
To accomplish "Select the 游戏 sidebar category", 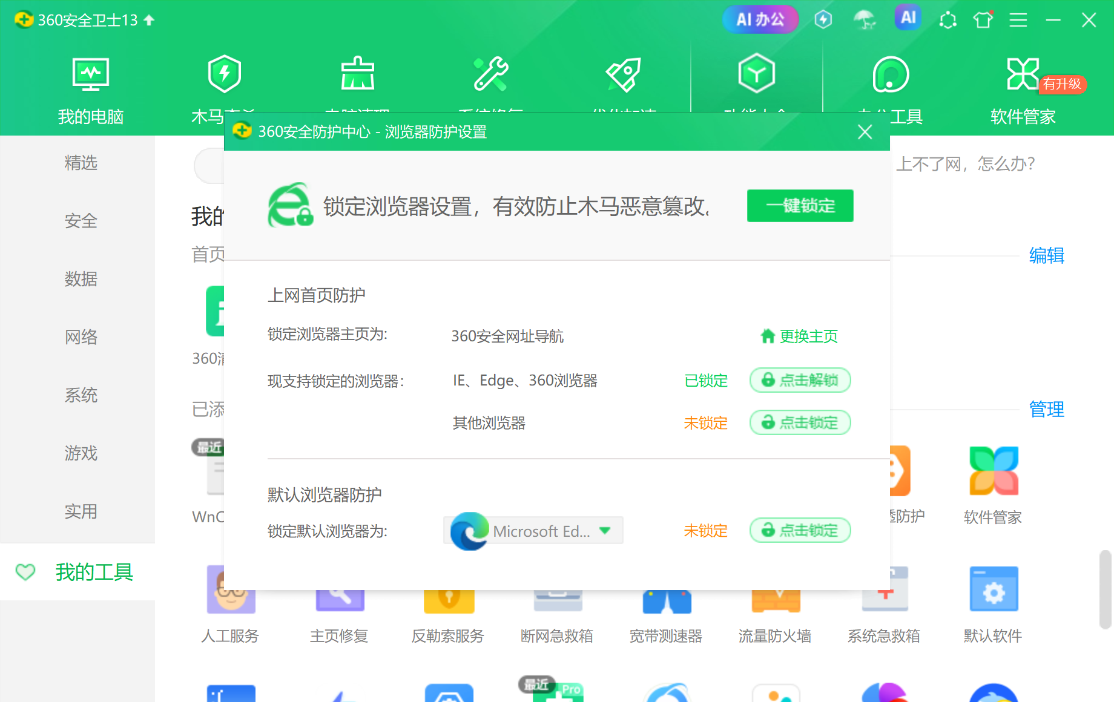I will [81, 453].
